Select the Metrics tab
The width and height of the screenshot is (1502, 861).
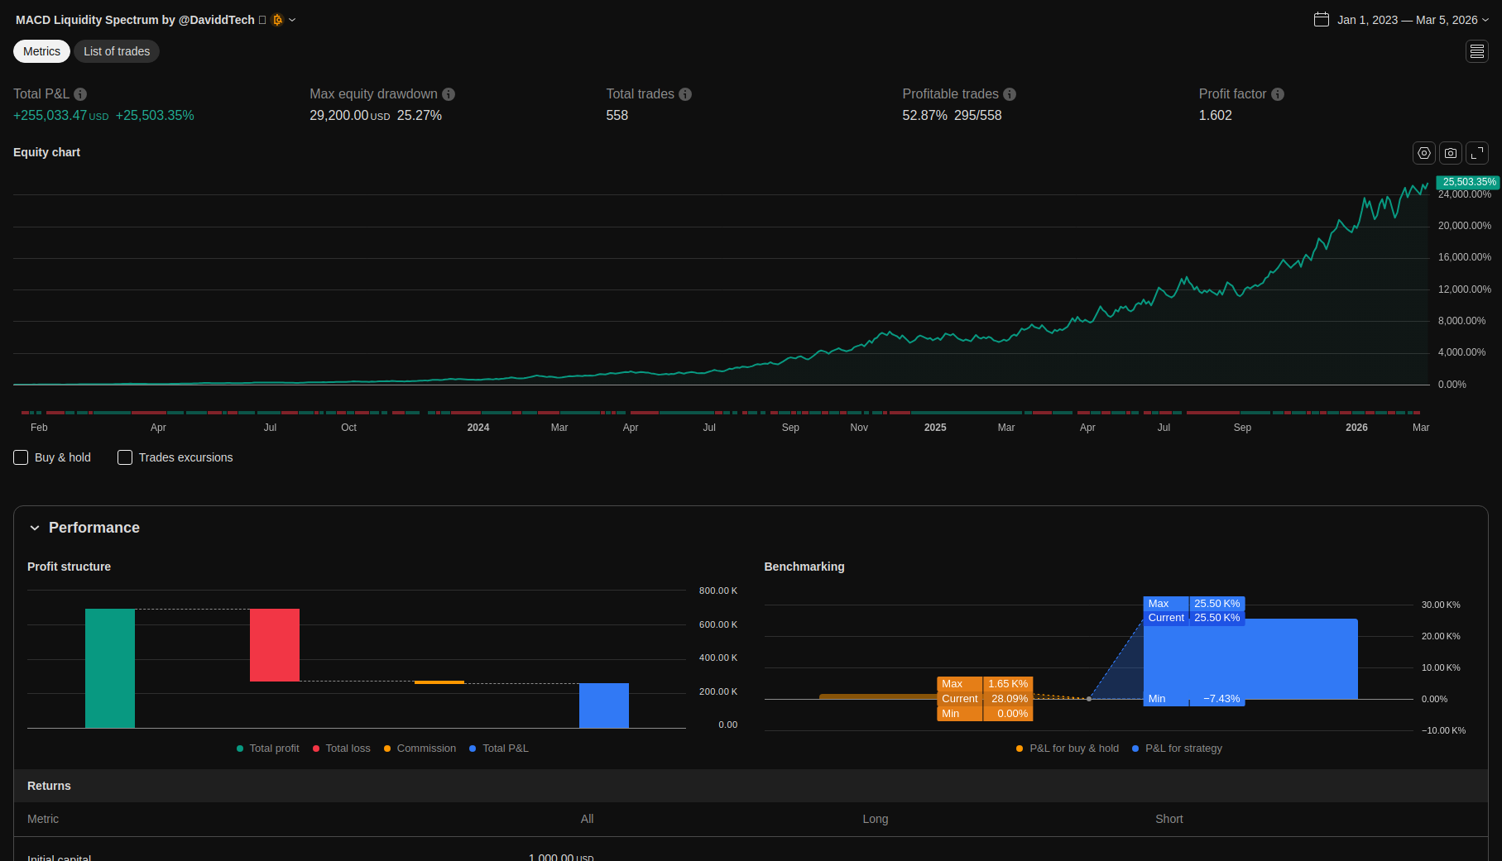(41, 51)
